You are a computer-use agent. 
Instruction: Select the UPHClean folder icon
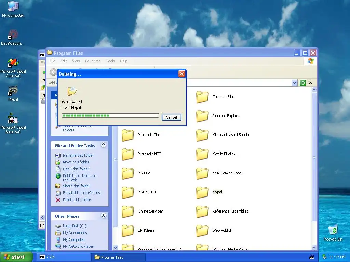pyautogui.click(x=128, y=231)
